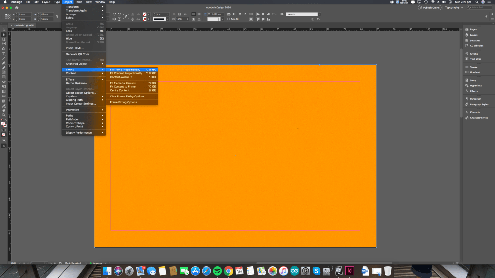Open Spotify from the Dock
Image resolution: width=495 pixels, height=278 pixels.
click(217, 271)
